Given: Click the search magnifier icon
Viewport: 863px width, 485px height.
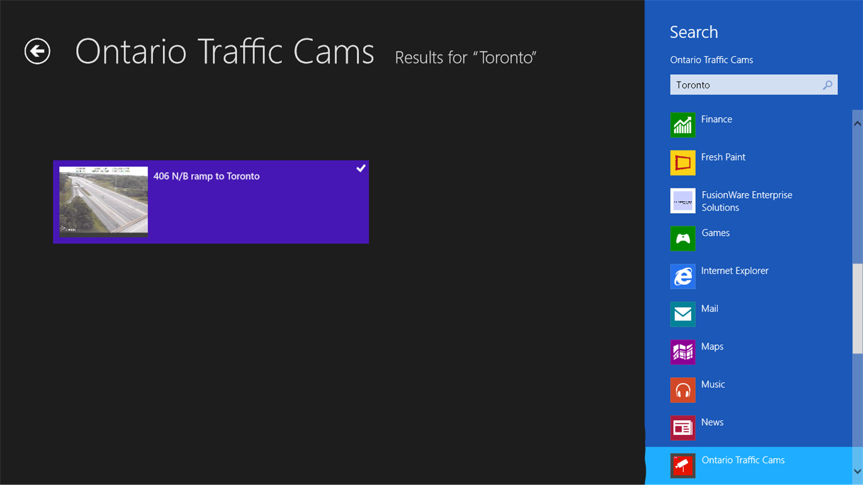Looking at the screenshot, I should coord(828,85).
